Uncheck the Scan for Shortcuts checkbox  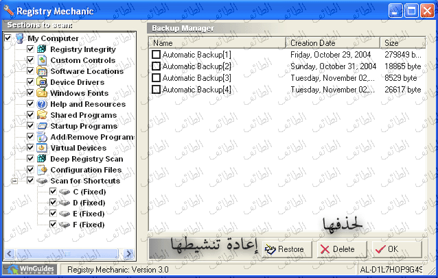click(30, 181)
